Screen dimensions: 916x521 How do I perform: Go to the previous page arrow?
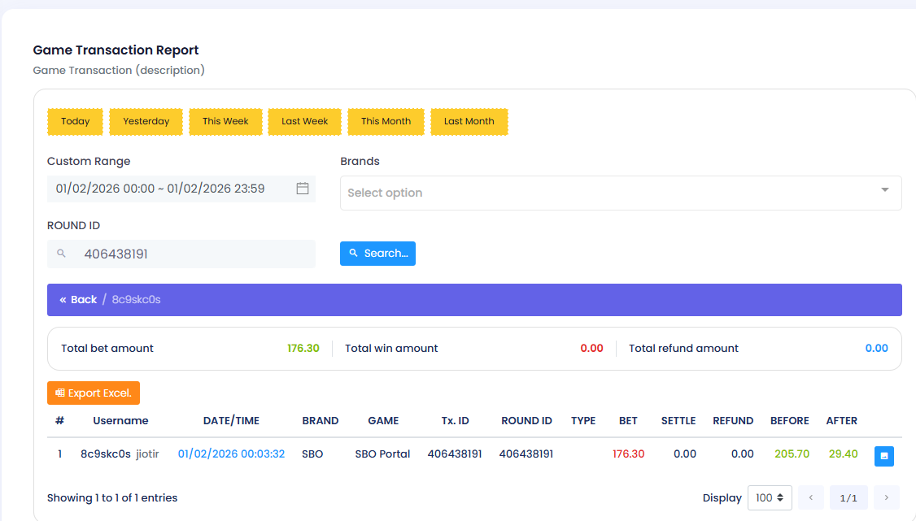[810, 497]
